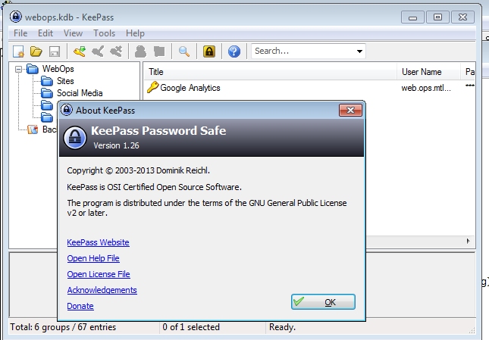Click the web.ops.mtl user name cell

point(426,88)
